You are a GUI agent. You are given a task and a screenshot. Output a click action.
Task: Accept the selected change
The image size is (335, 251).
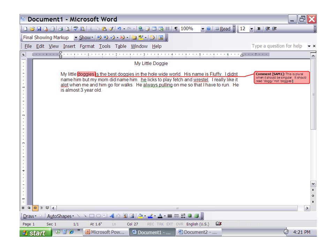tap(113, 38)
